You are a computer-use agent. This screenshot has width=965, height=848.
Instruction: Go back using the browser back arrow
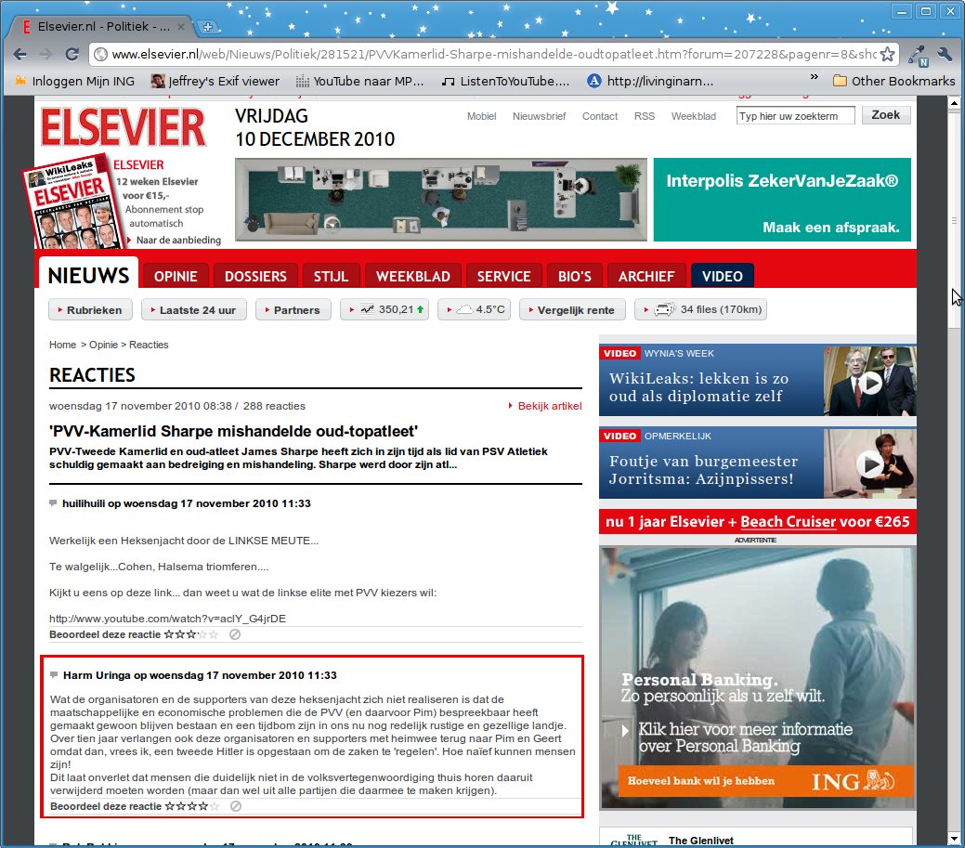[x=20, y=54]
